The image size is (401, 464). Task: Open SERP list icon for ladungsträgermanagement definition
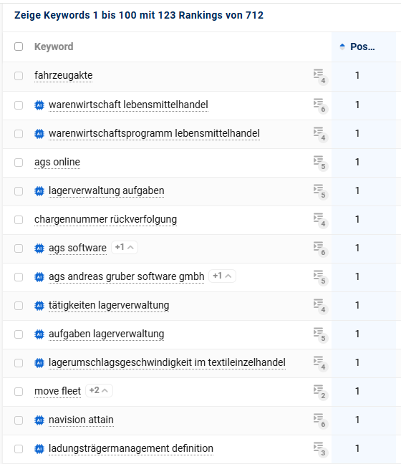tap(320, 449)
